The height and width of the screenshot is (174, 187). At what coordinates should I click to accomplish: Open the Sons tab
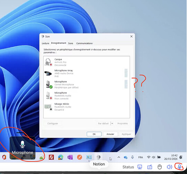click(70, 43)
